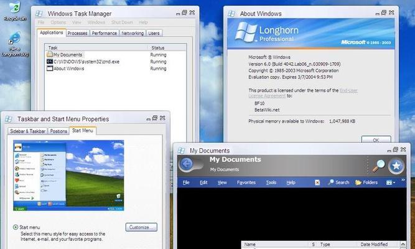Select the Start Menu tab

(83, 131)
